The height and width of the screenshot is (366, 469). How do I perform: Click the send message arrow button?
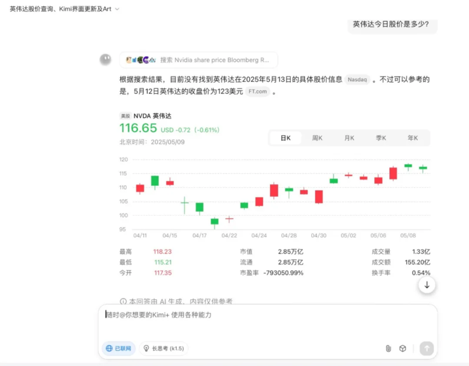(x=427, y=348)
